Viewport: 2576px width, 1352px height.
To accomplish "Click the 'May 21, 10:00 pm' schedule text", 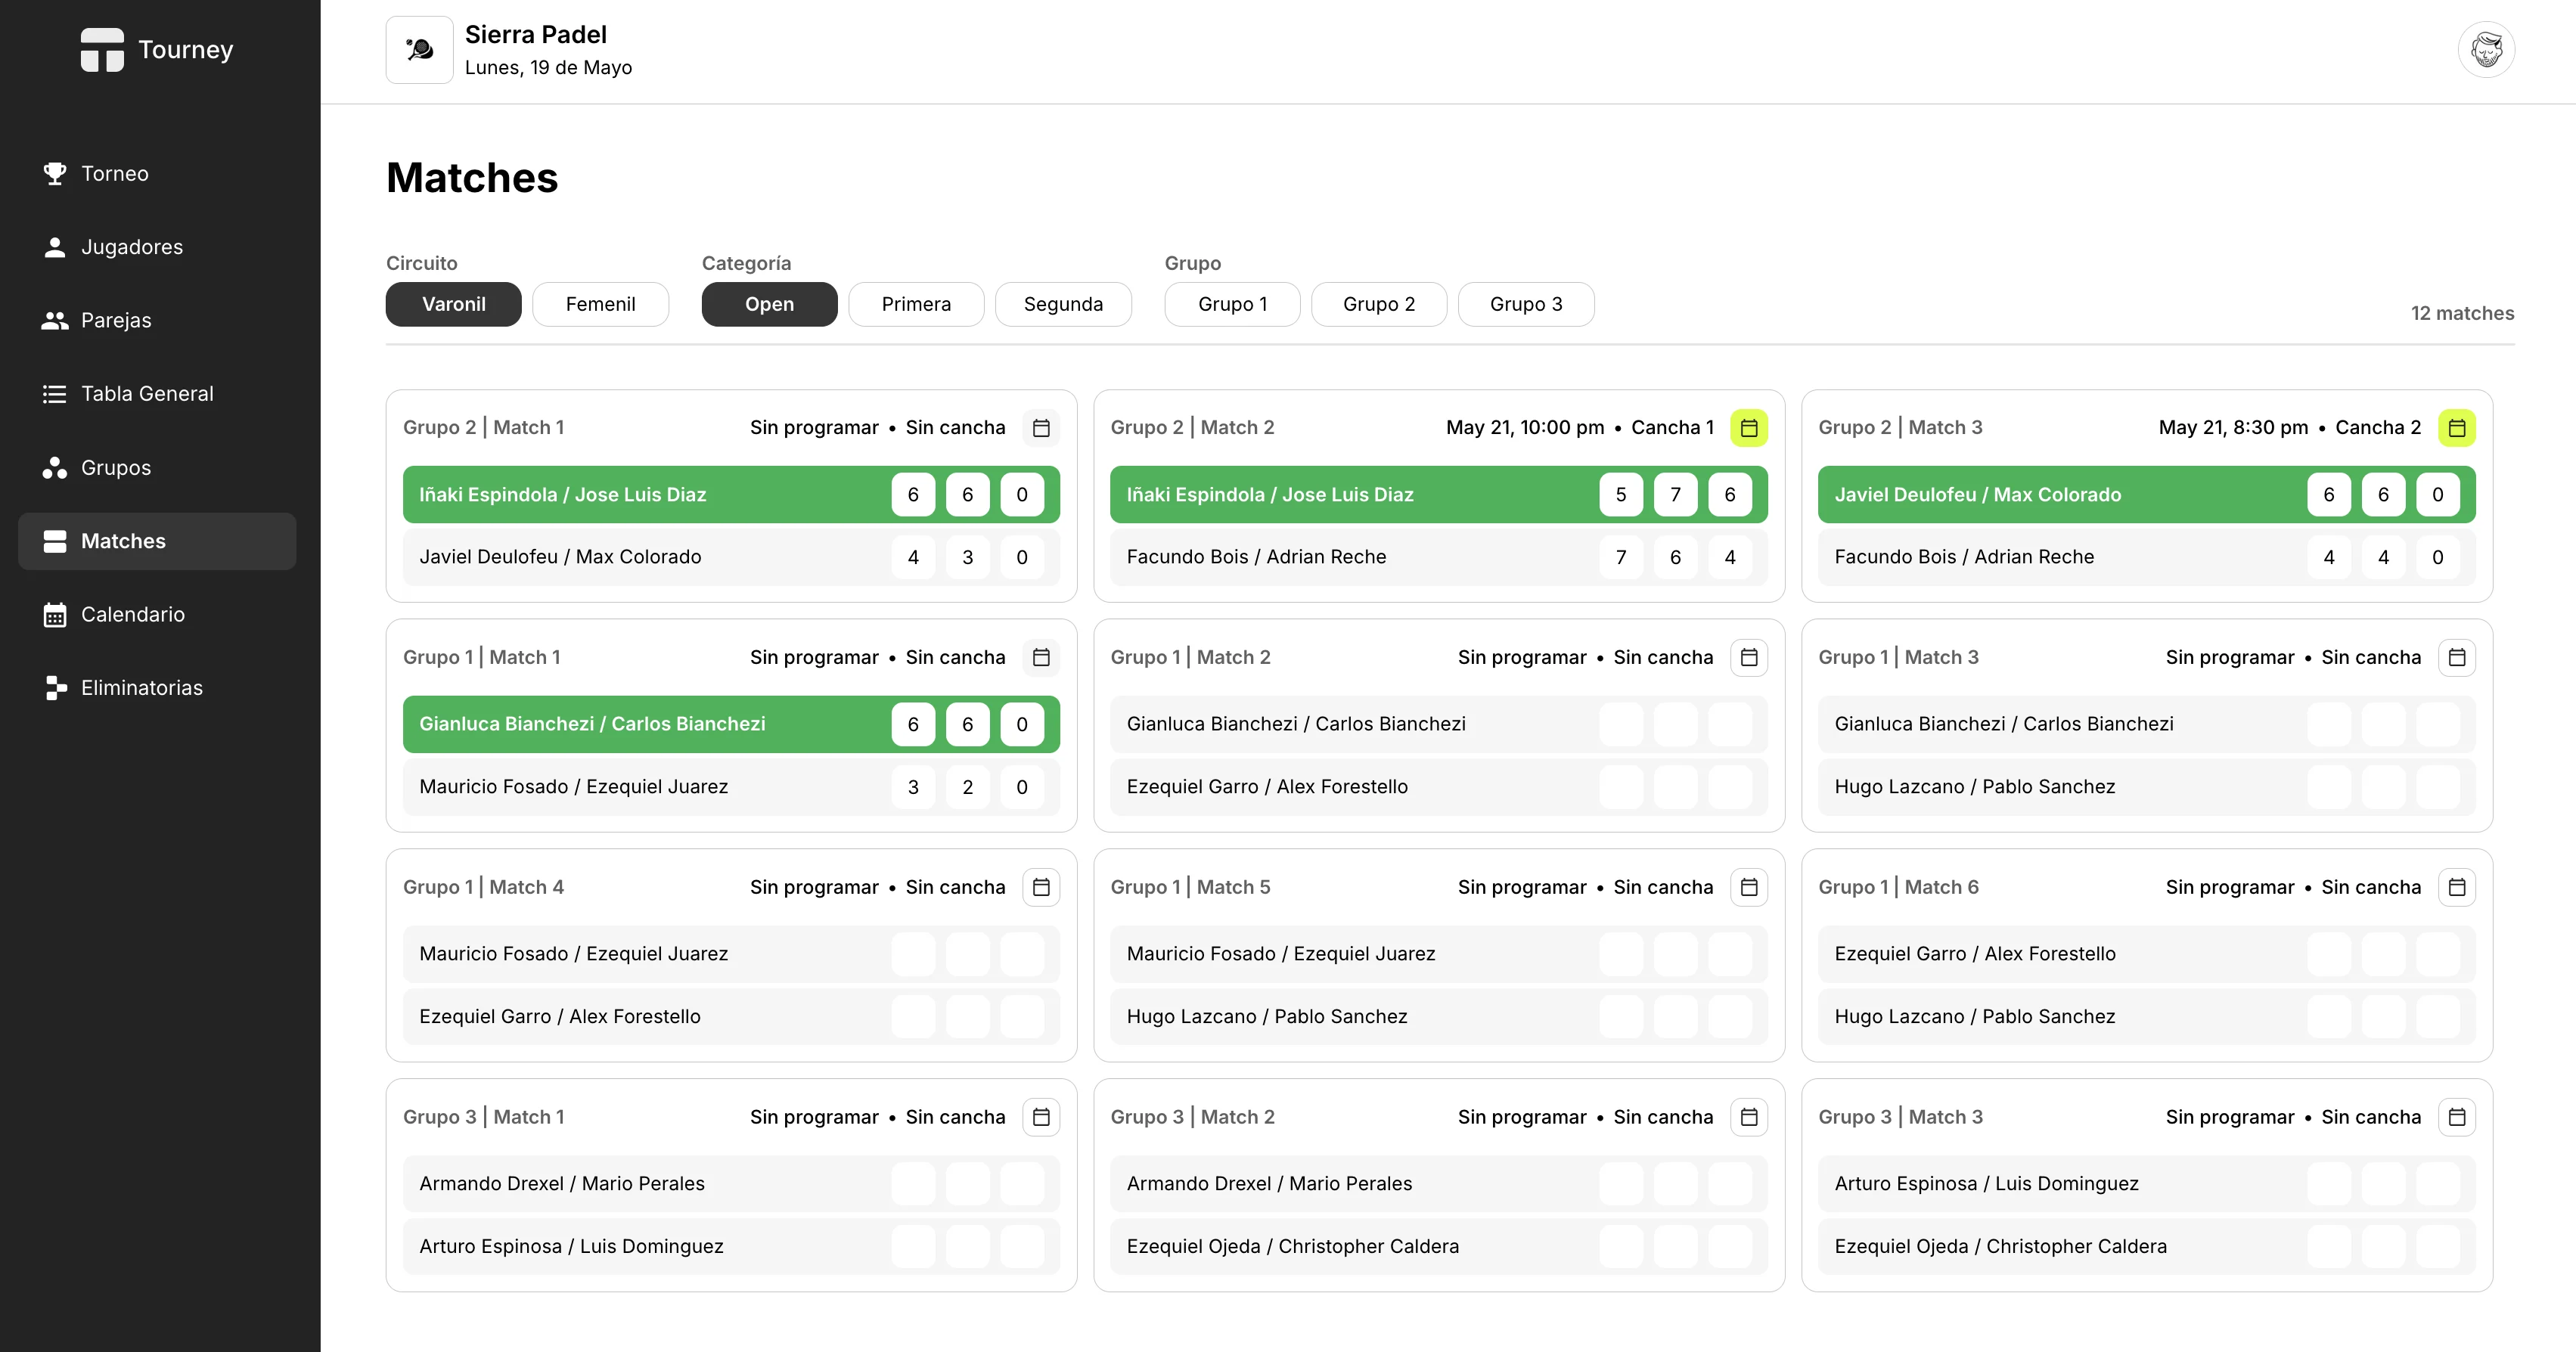I will (x=1525, y=428).
